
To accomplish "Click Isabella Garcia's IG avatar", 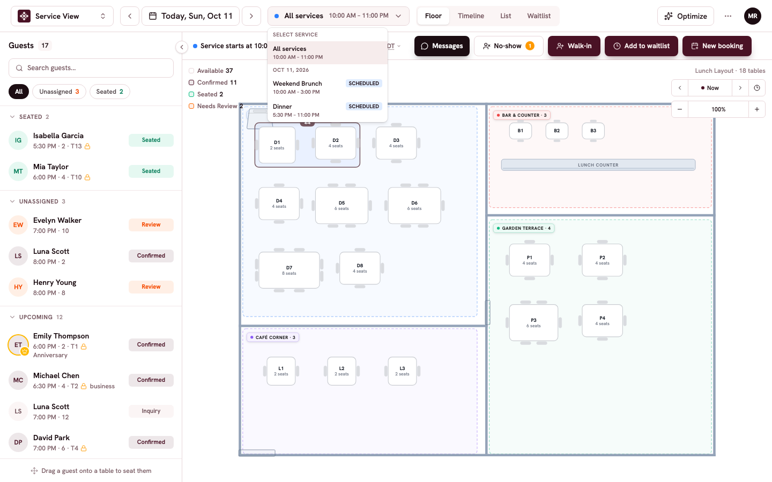I will [18, 140].
